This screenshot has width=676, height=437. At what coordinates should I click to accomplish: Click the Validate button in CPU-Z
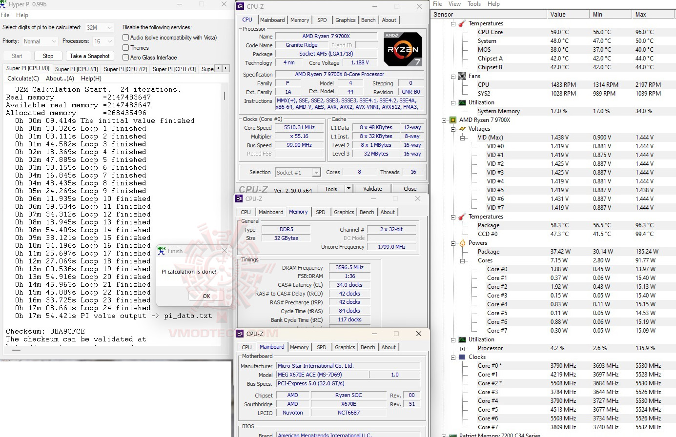[373, 189]
